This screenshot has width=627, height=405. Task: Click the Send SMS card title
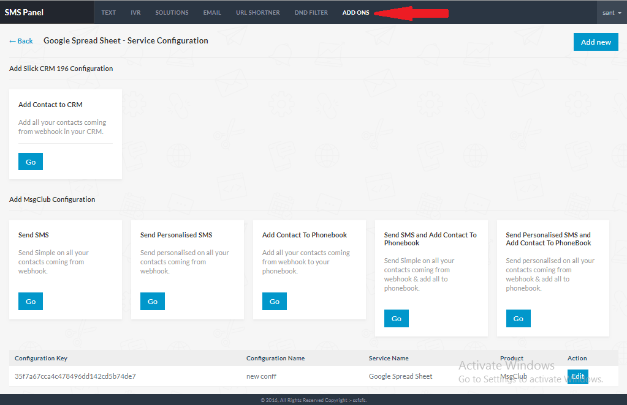(34, 235)
